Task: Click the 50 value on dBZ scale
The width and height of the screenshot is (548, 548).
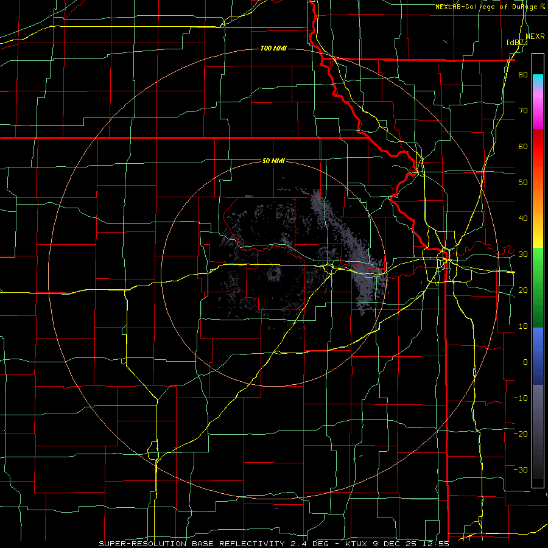Action: 523,183
